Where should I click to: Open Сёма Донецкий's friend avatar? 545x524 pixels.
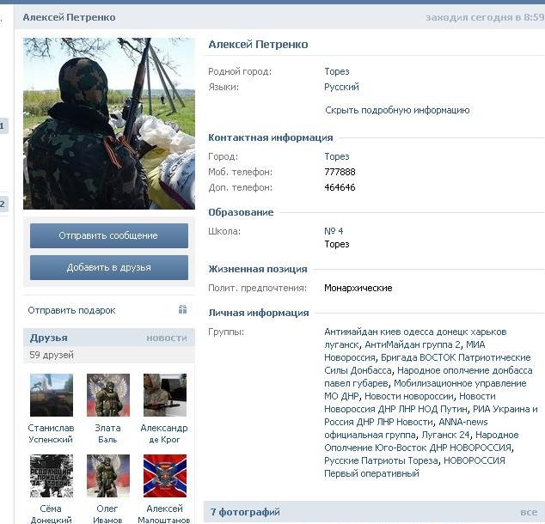[x=52, y=476]
